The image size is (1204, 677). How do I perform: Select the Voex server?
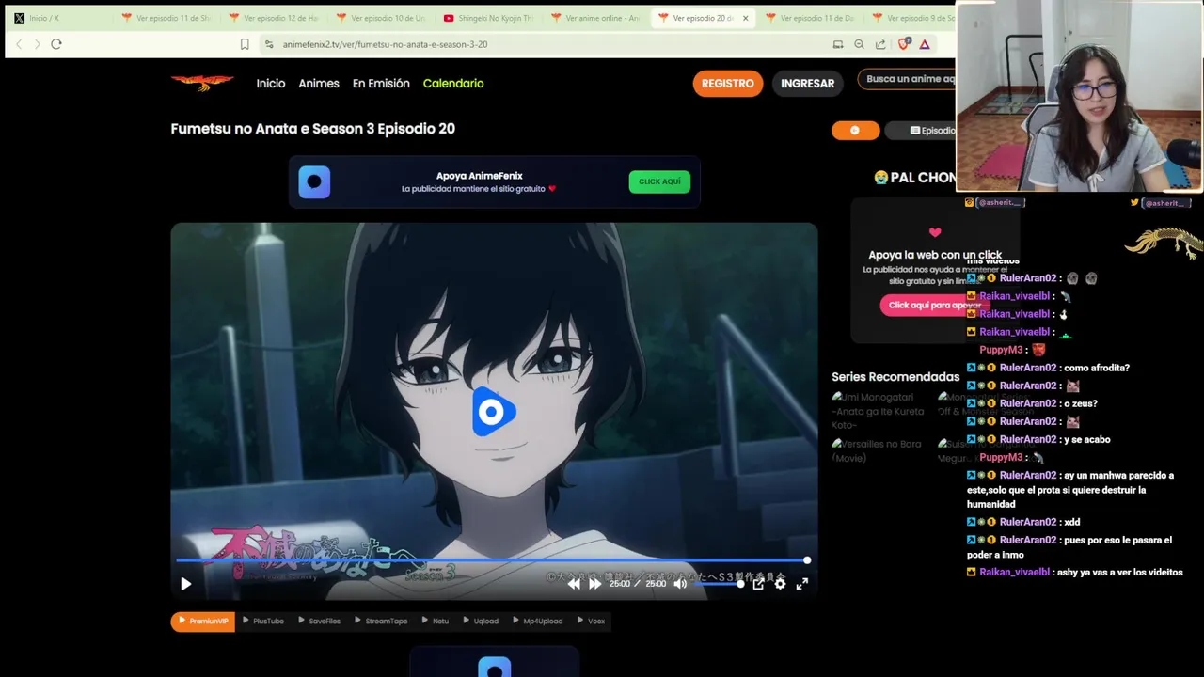pos(591,622)
